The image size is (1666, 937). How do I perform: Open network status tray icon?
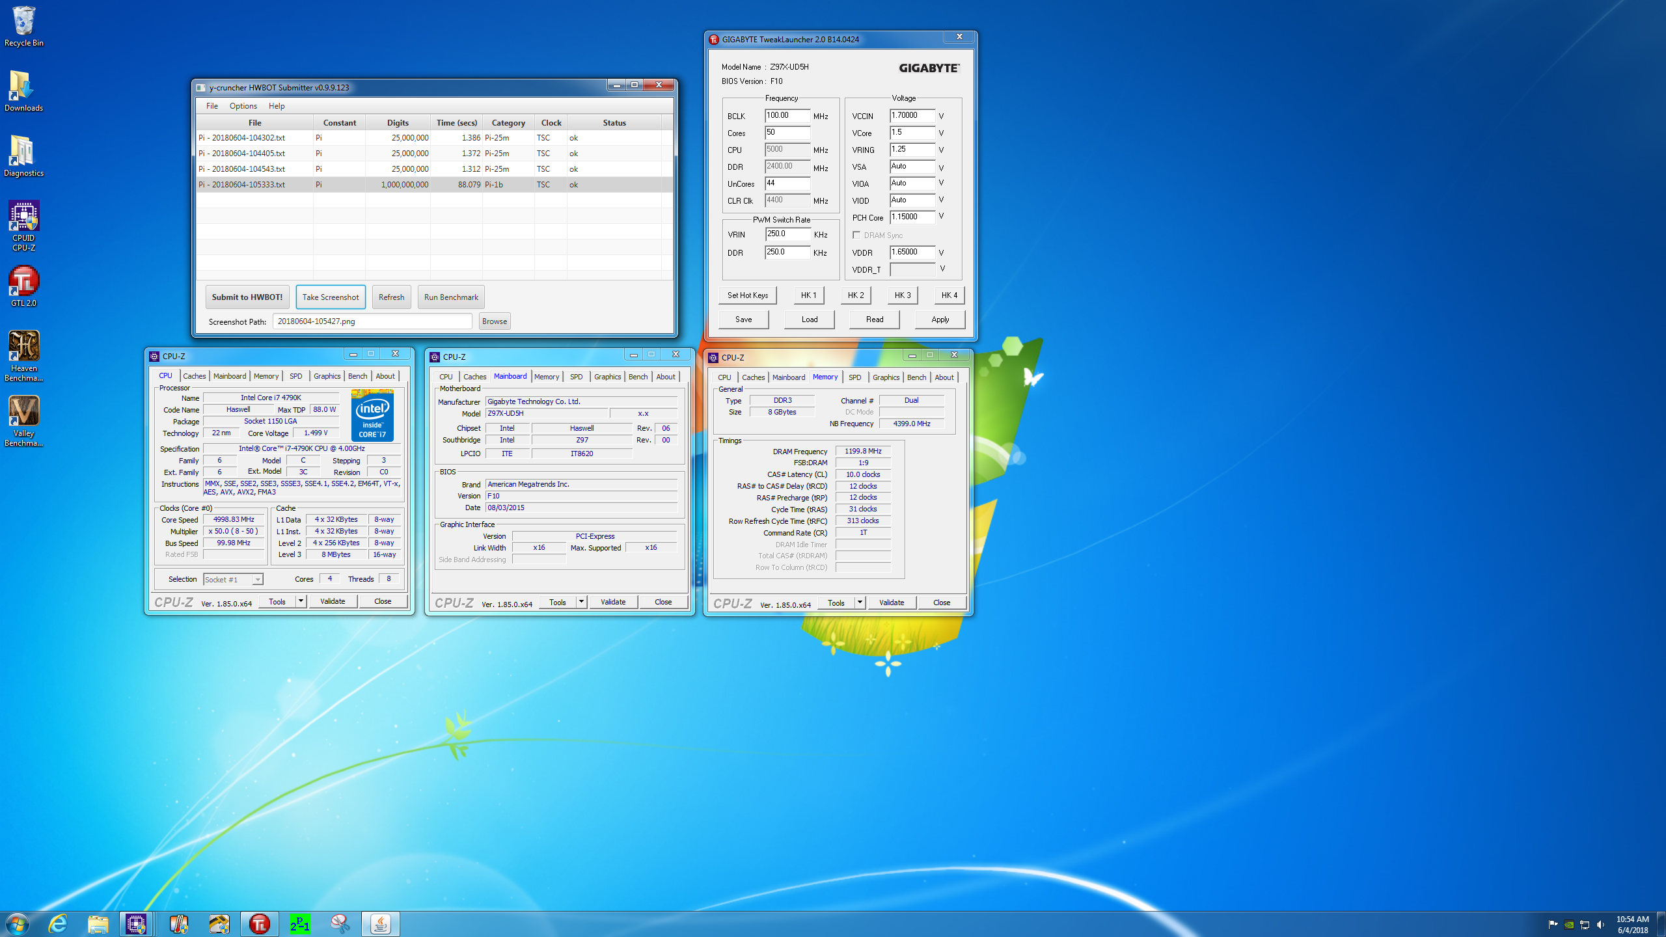tap(1585, 924)
